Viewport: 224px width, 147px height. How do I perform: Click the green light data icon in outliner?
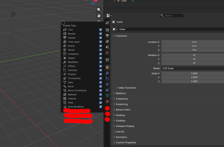pos(133,1)
